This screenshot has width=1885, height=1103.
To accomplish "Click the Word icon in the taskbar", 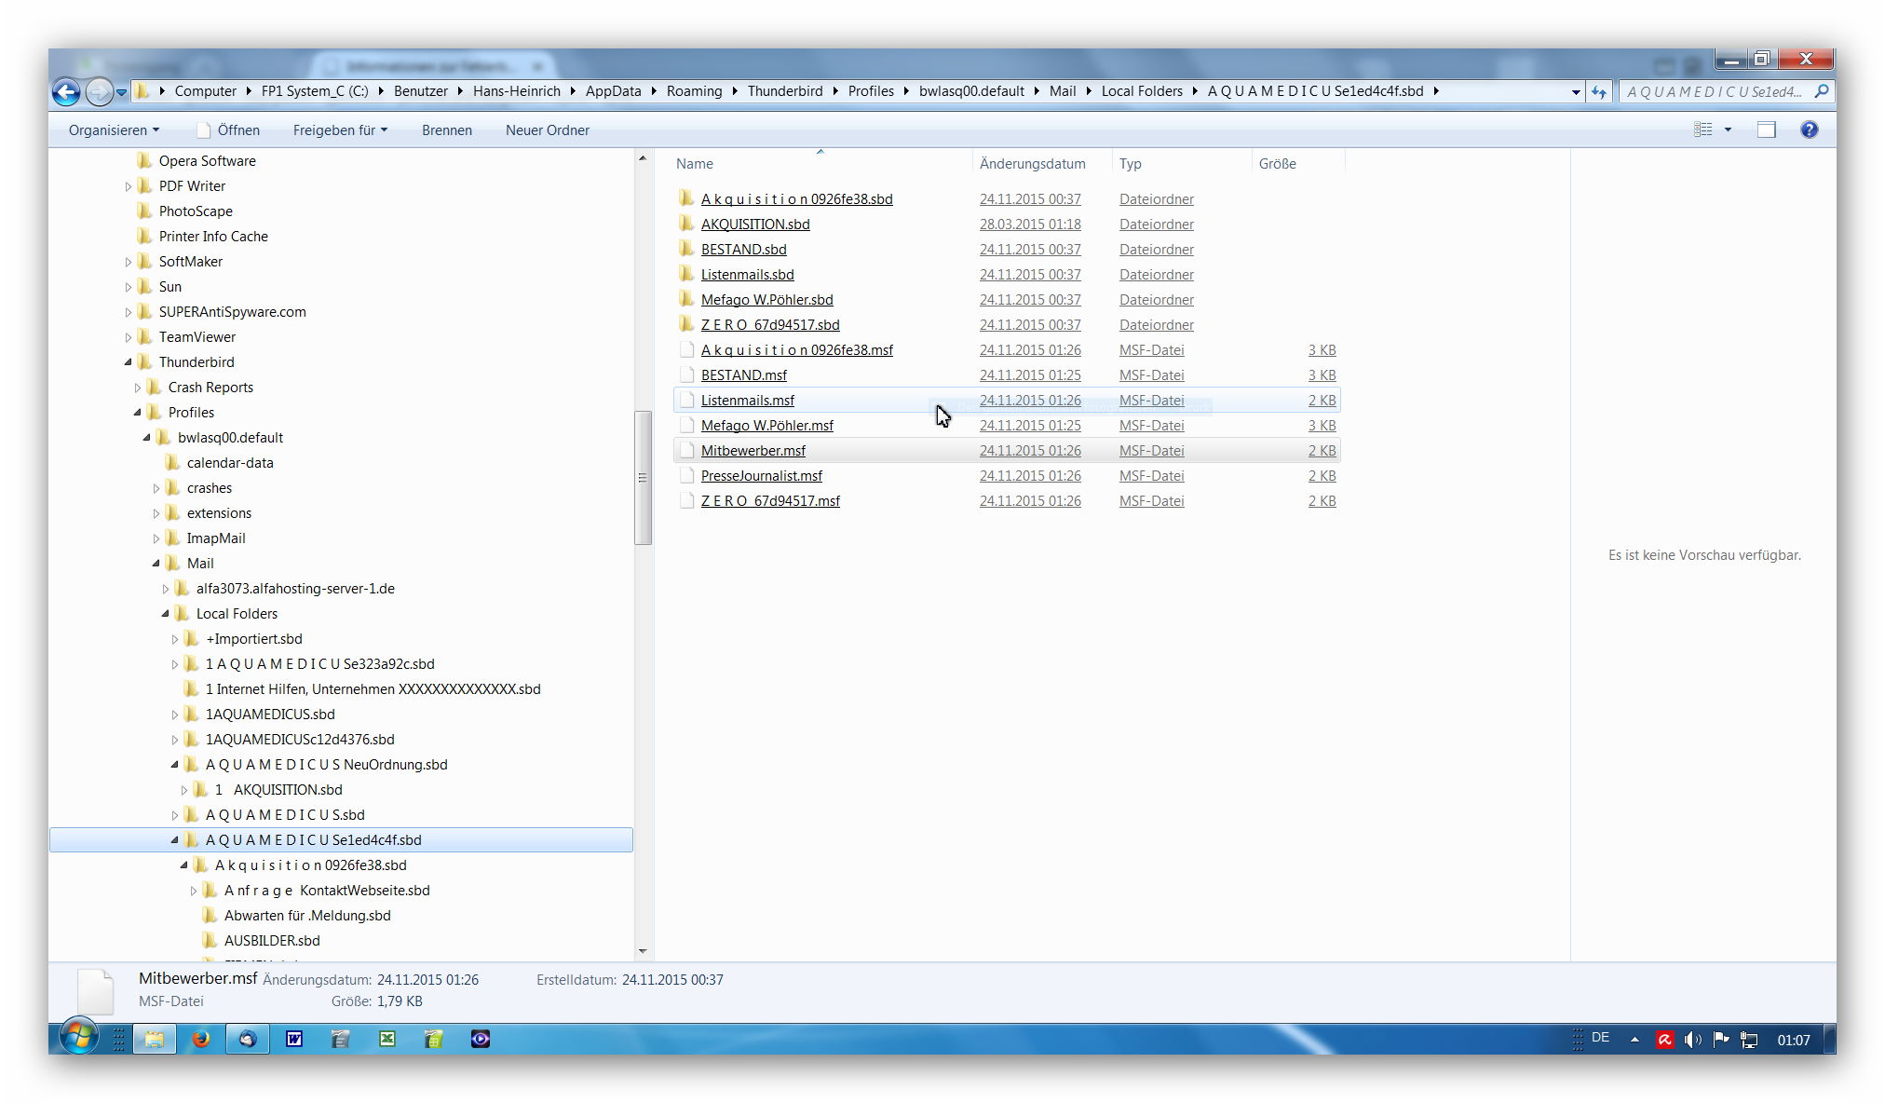I will pos(293,1039).
